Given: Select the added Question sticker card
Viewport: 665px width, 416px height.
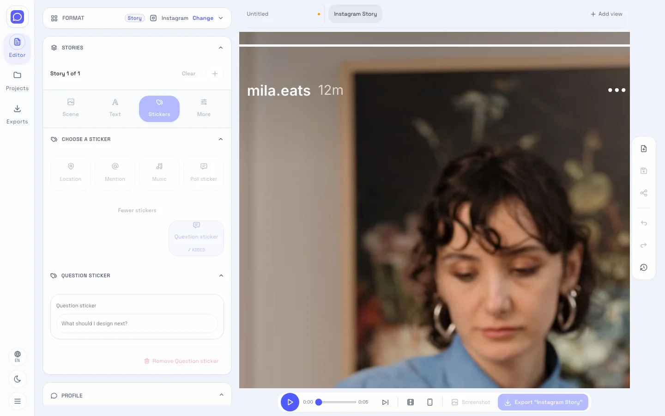Looking at the screenshot, I should 196,238.
